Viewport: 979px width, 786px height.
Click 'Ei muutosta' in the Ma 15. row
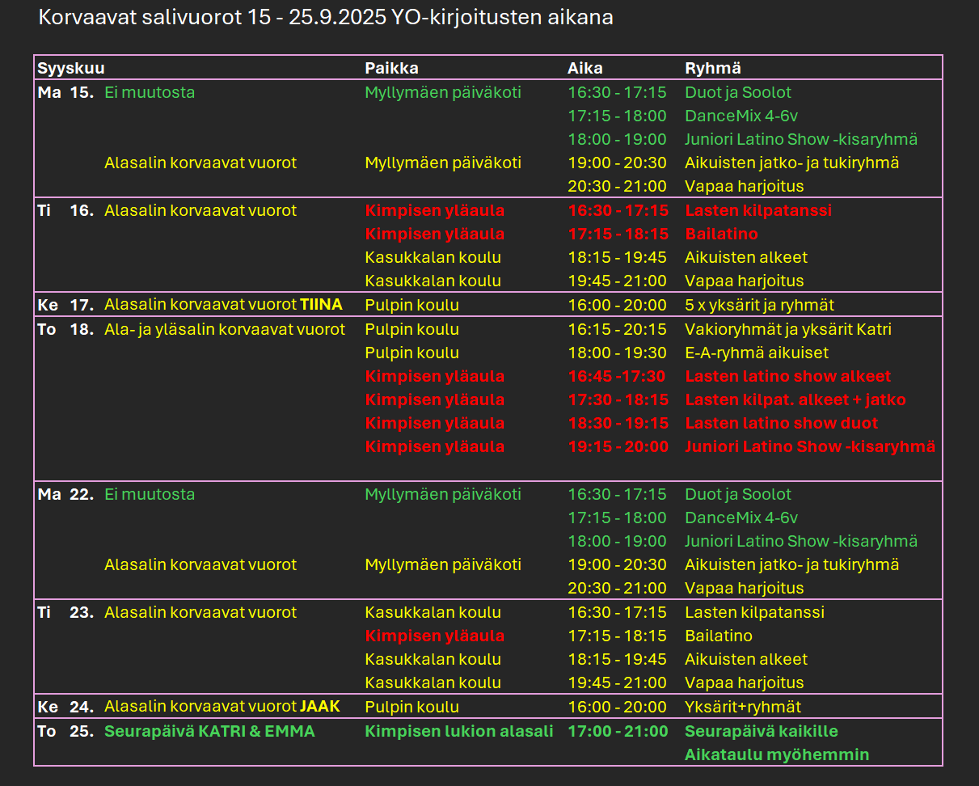click(x=150, y=92)
